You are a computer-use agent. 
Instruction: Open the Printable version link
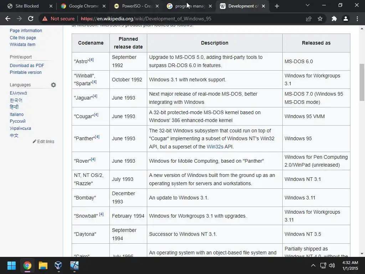tap(26, 72)
